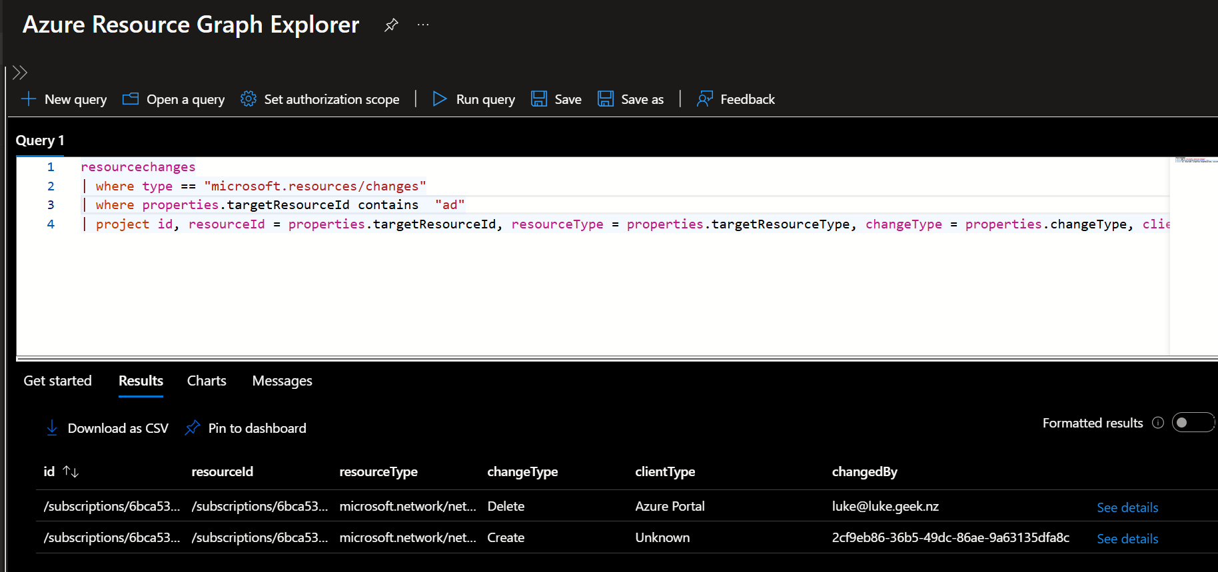Click the Set authorization scope gear icon
This screenshot has width=1218, height=572.
coord(249,99)
